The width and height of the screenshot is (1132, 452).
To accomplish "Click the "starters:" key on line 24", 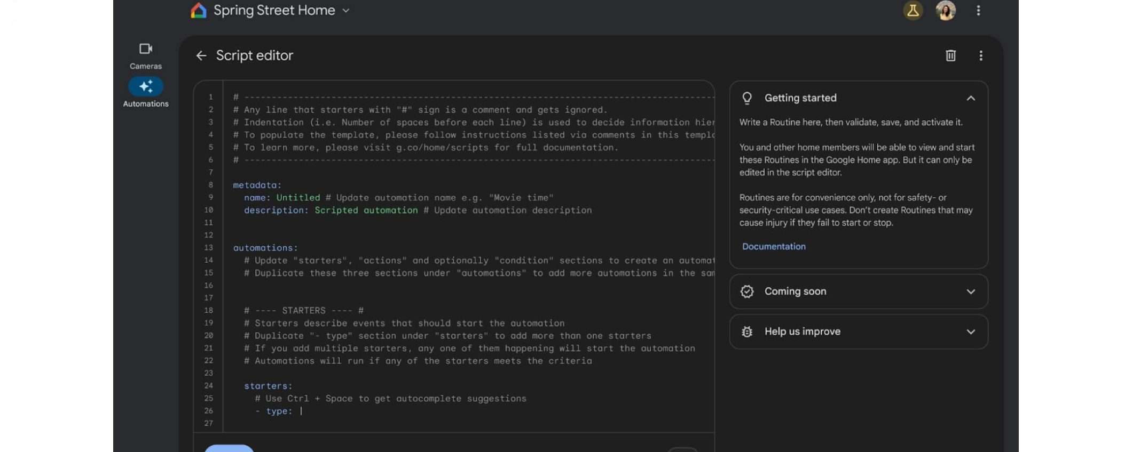I will [x=268, y=386].
